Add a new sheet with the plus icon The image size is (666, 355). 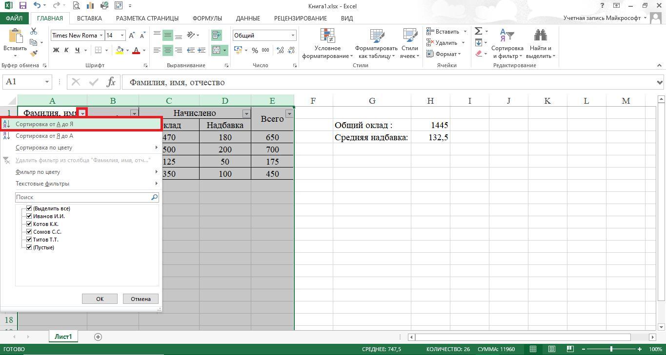pos(98,337)
